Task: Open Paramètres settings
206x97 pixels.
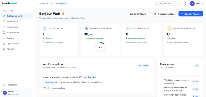Action: click(x=17, y=85)
